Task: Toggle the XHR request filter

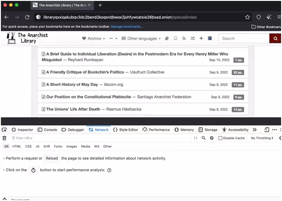Action: (47, 146)
